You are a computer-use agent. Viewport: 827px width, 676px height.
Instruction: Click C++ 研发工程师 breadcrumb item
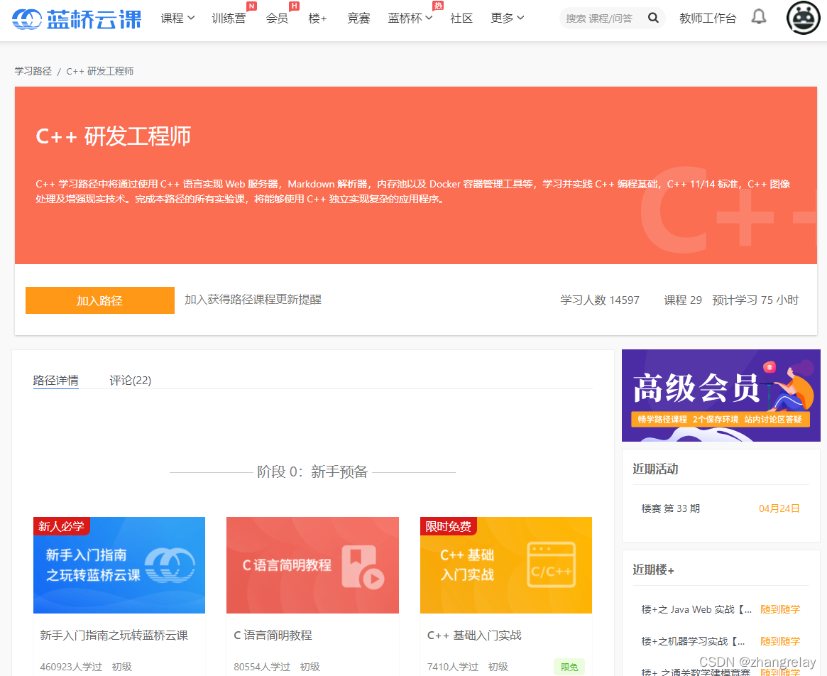pos(99,71)
